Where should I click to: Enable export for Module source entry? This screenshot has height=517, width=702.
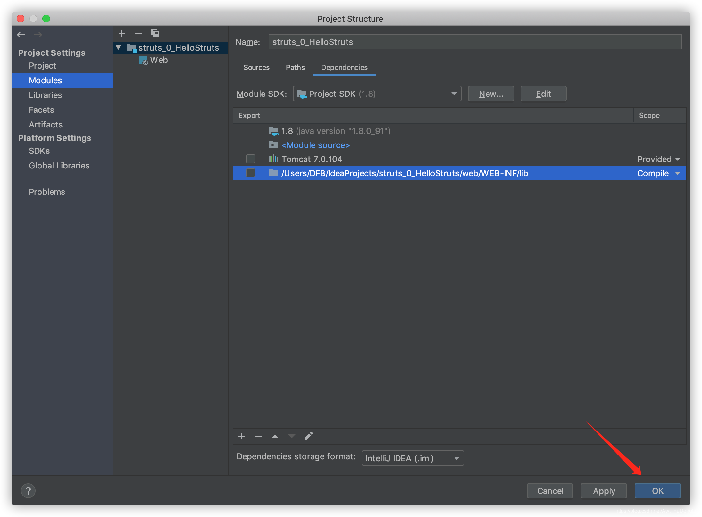[250, 144]
